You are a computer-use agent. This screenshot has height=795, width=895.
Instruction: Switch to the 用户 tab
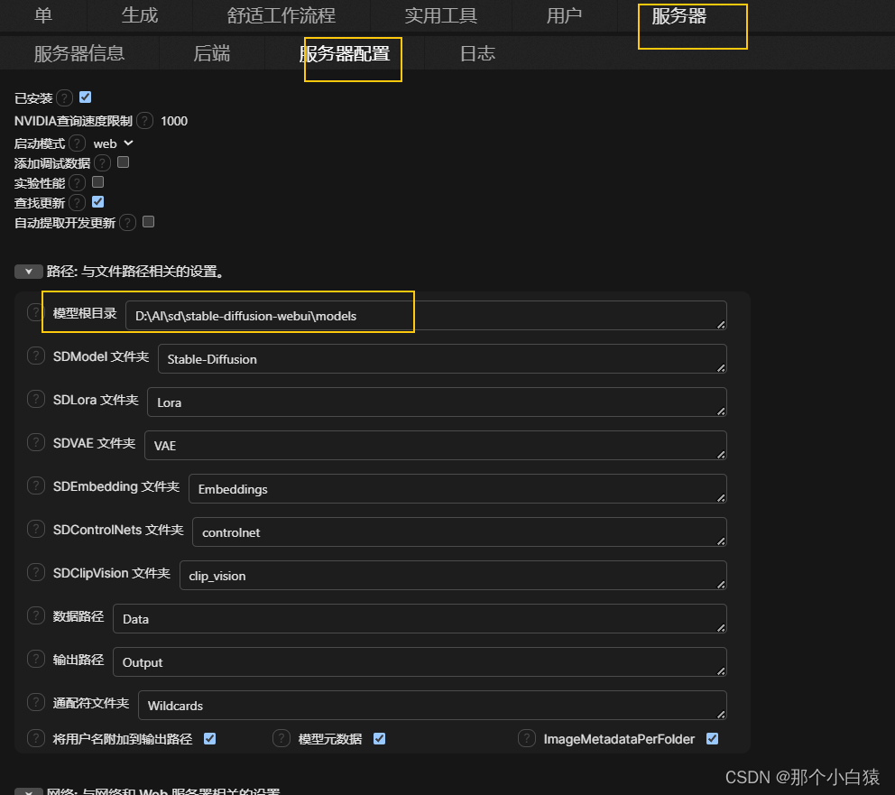pos(564,15)
